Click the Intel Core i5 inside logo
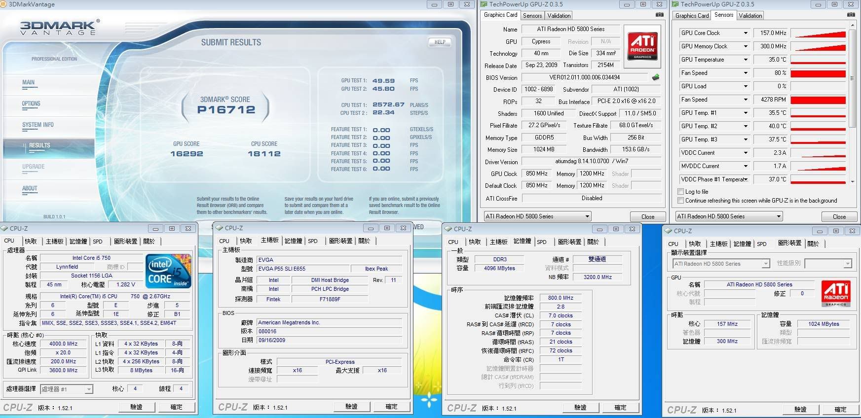 pyautogui.click(x=168, y=271)
